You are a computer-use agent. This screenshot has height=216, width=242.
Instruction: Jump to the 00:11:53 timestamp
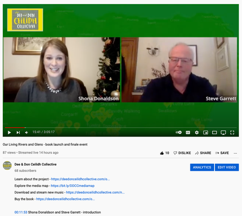pyautogui.click(x=21, y=212)
